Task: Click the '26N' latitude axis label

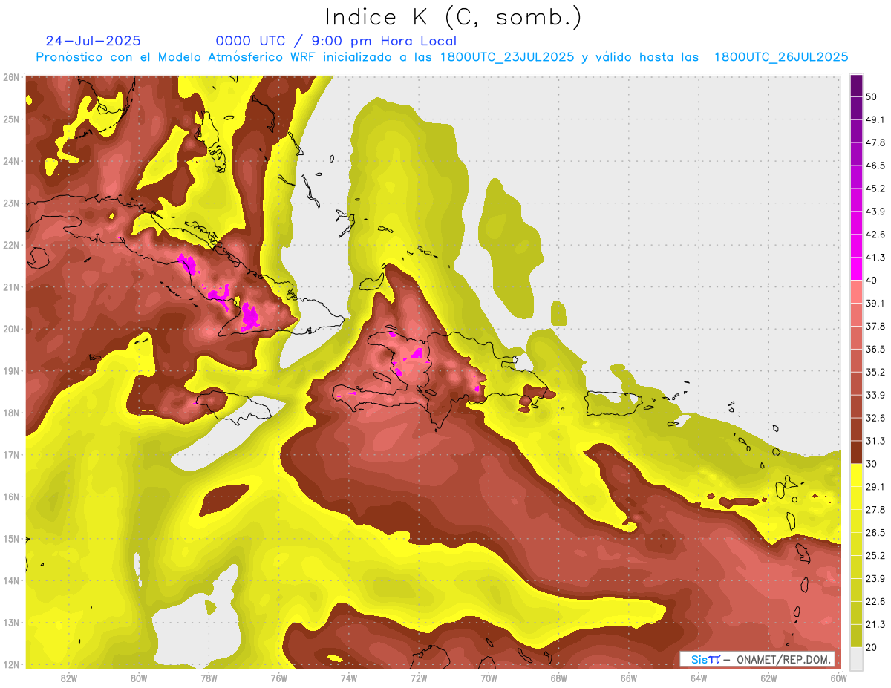Action: pos(11,77)
